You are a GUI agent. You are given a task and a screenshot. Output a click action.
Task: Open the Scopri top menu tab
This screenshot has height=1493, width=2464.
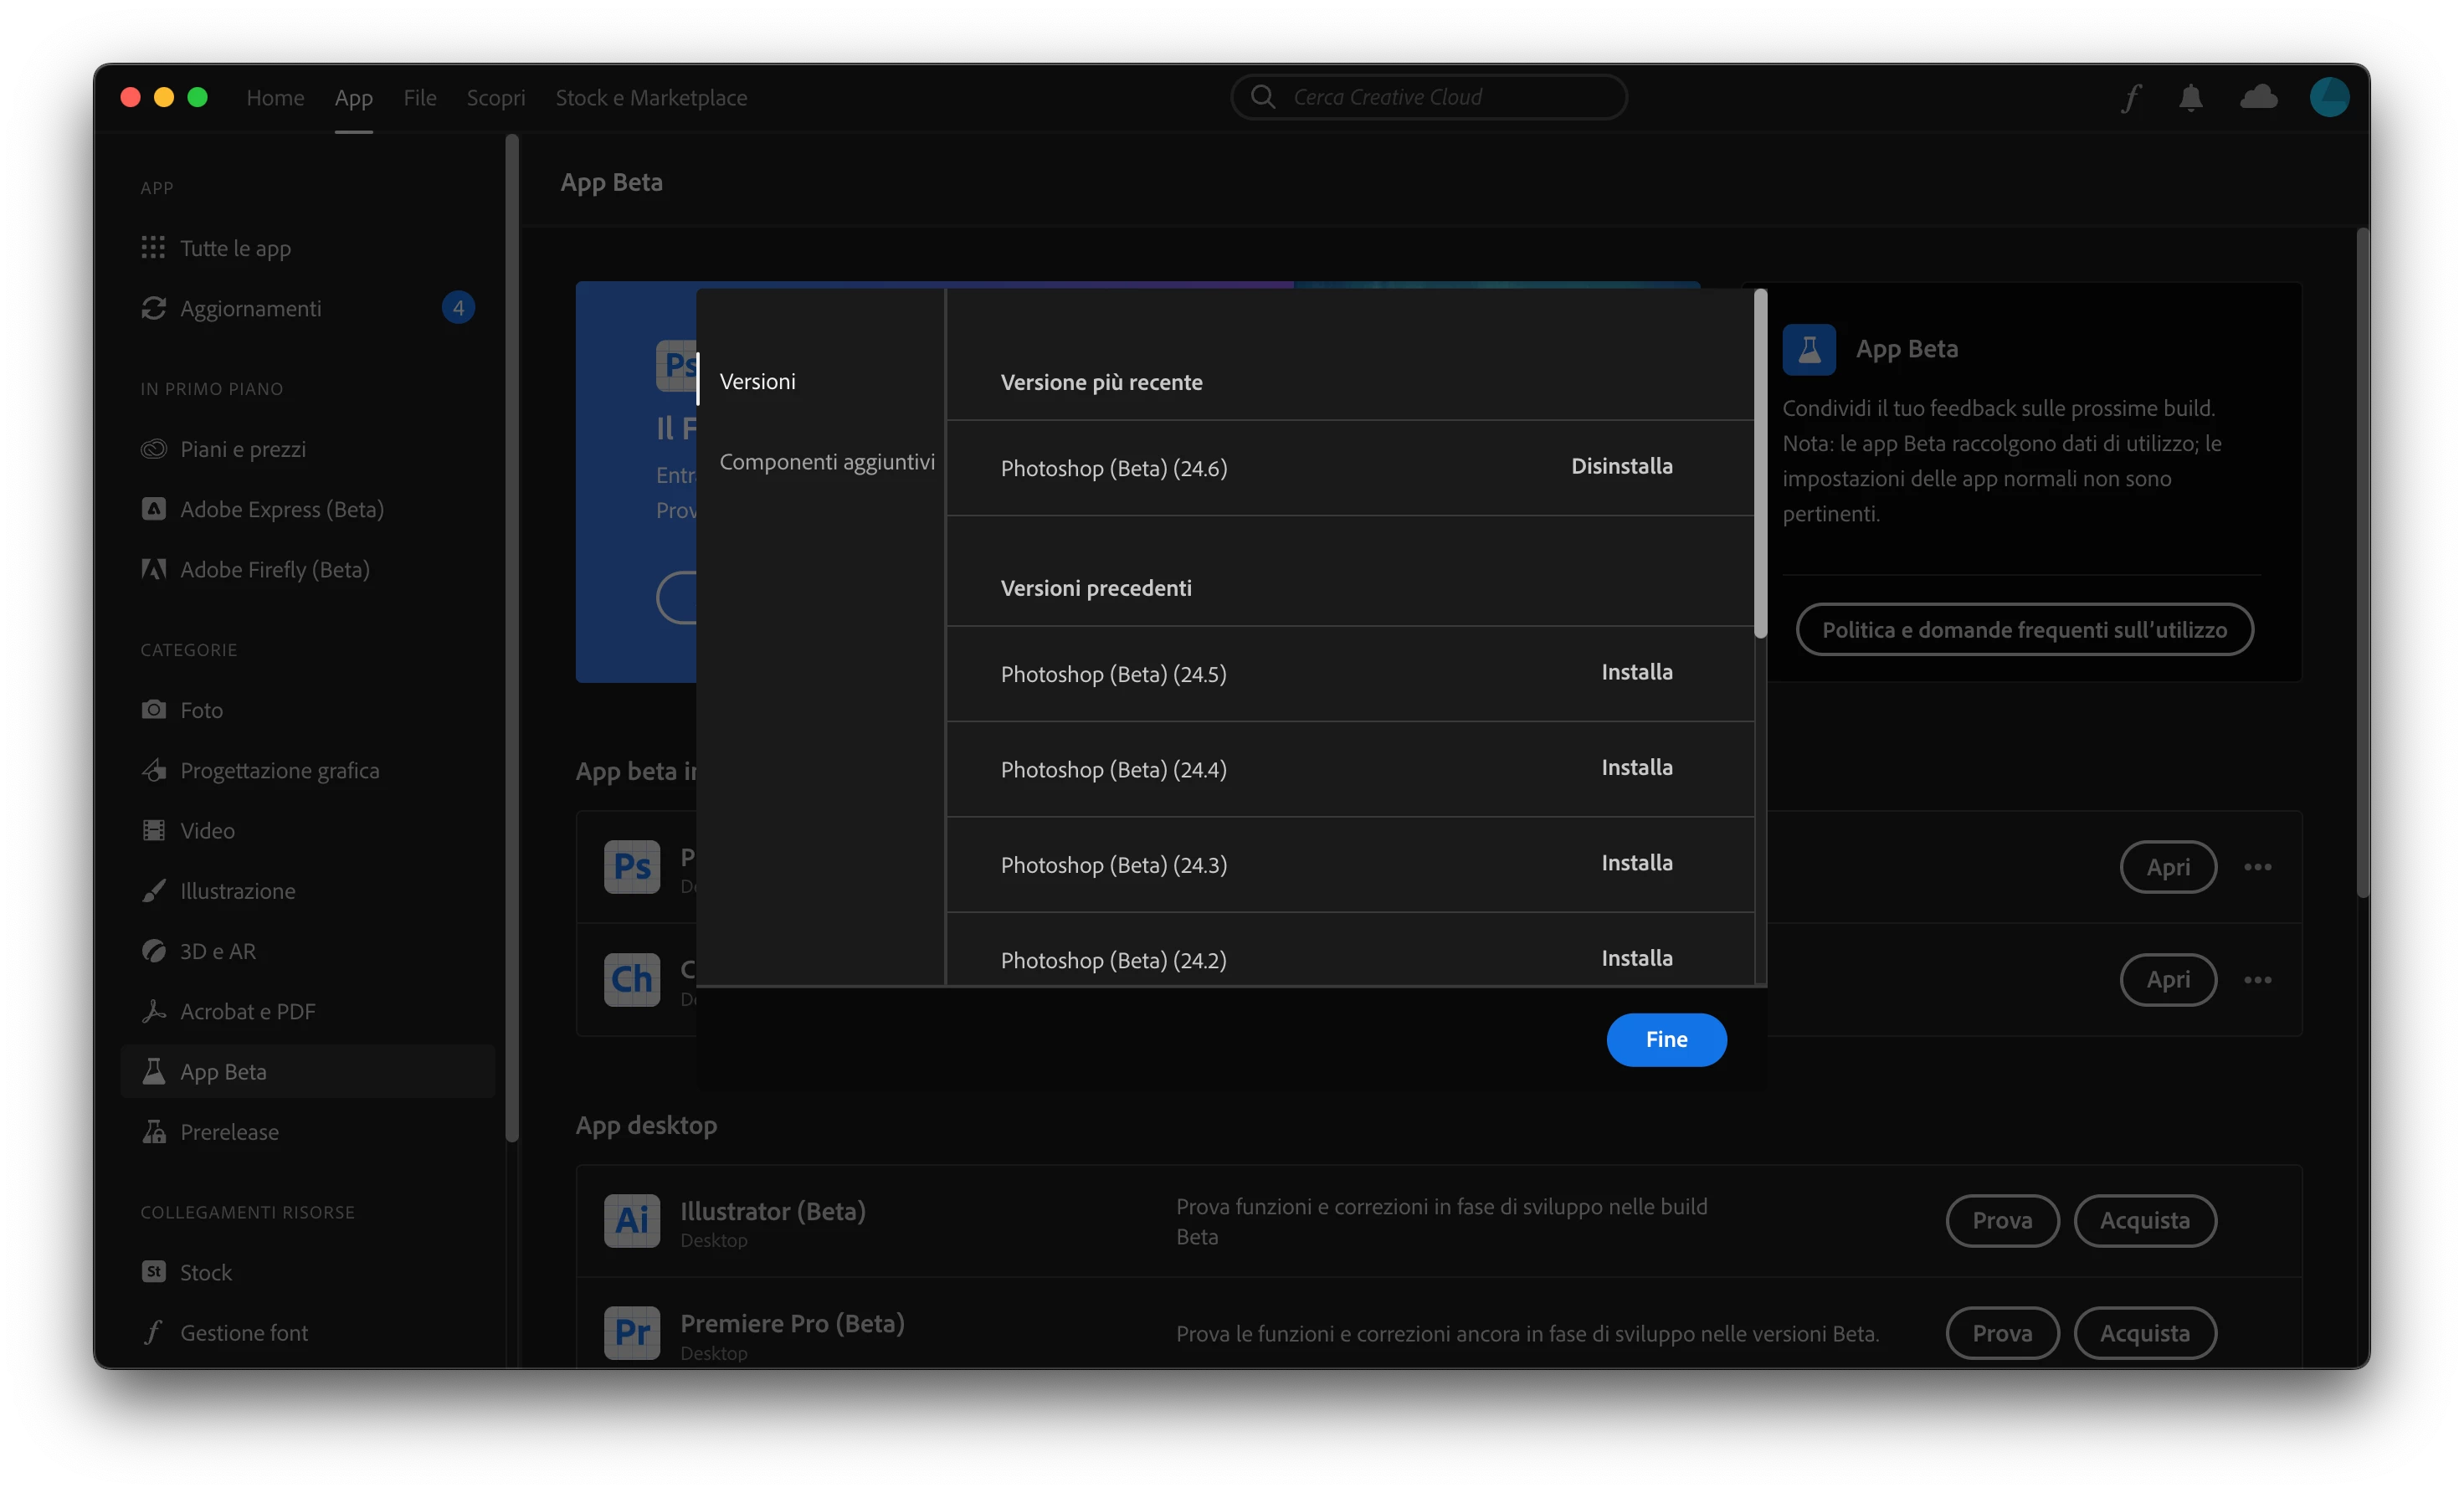click(495, 98)
